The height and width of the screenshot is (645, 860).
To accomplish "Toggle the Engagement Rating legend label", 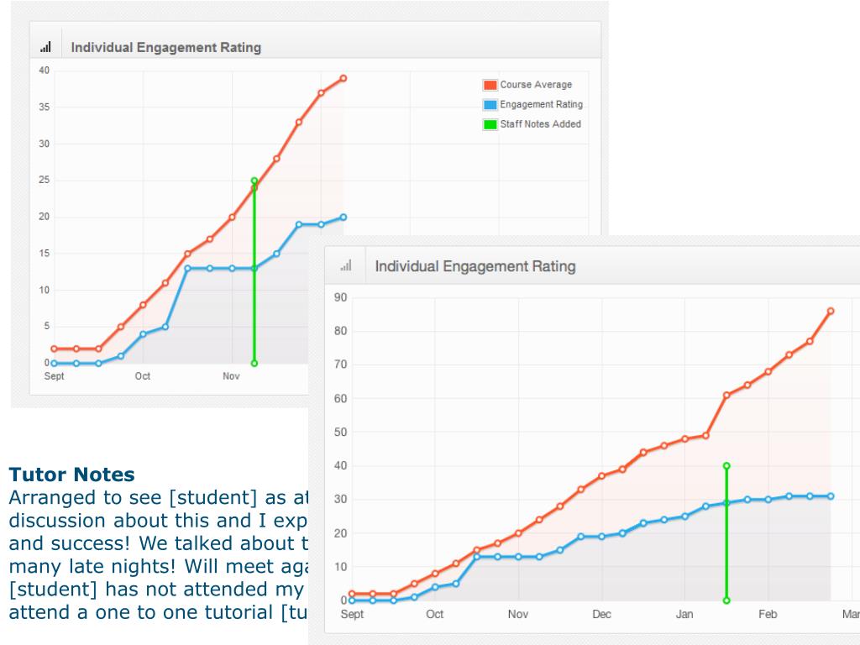I will 541,105.
